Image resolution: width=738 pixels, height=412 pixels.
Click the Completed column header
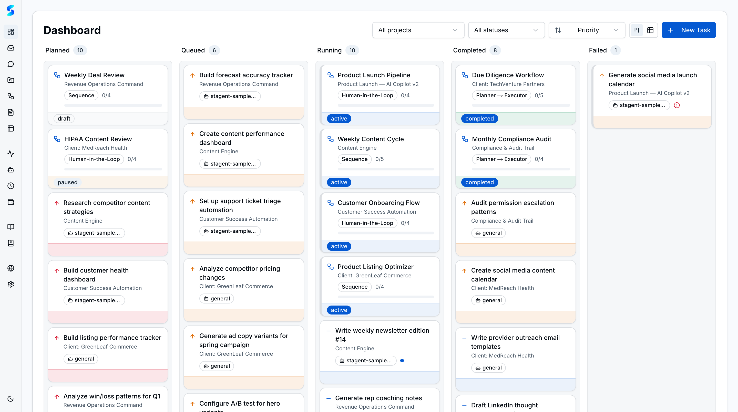[x=469, y=50]
